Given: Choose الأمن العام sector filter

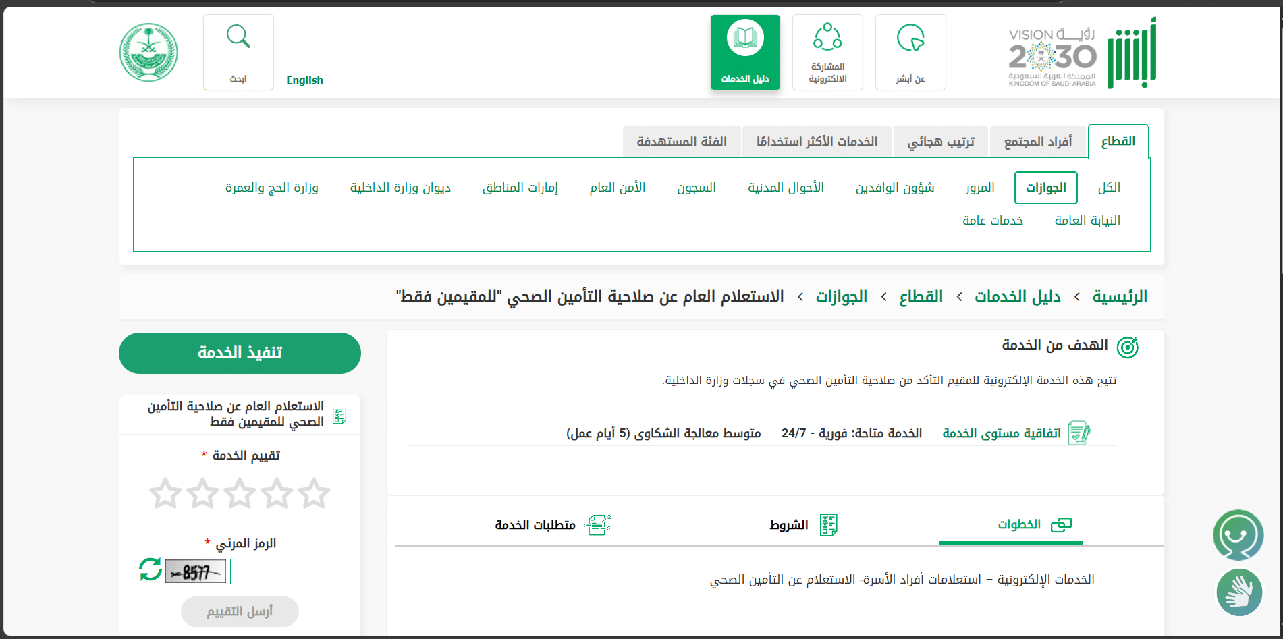Looking at the screenshot, I should (x=618, y=188).
